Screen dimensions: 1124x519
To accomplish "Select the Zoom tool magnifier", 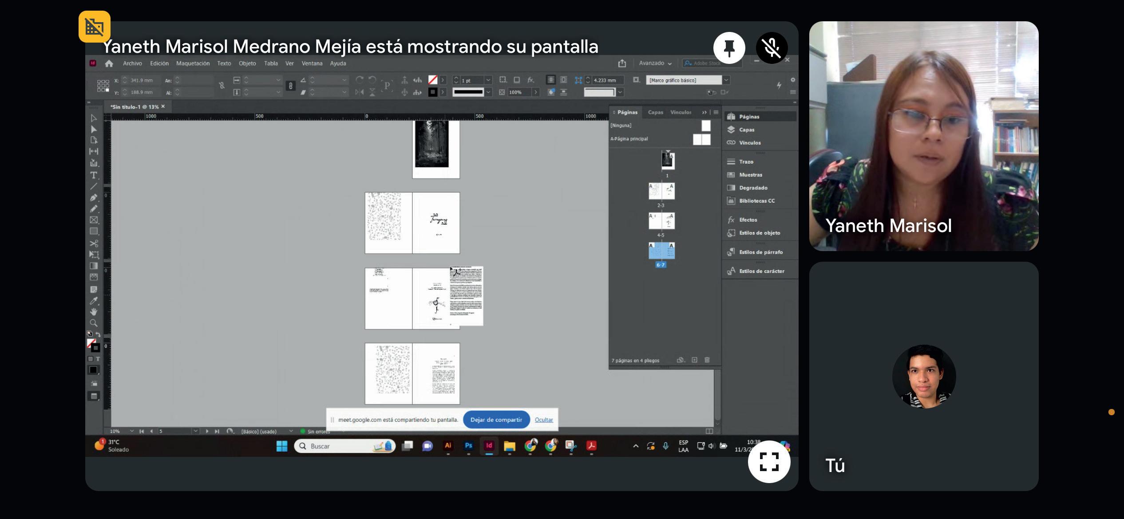I will [94, 323].
